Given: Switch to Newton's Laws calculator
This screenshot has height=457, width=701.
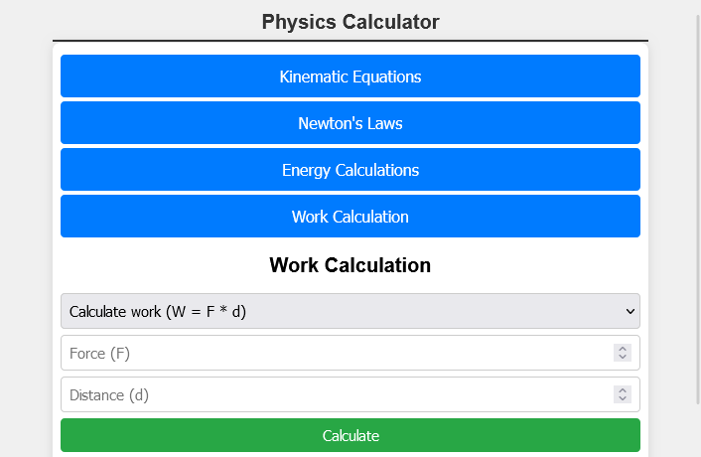Looking at the screenshot, I should 350,123.
